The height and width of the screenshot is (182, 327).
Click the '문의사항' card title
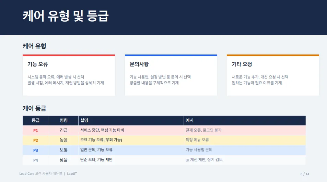[139, 64]
